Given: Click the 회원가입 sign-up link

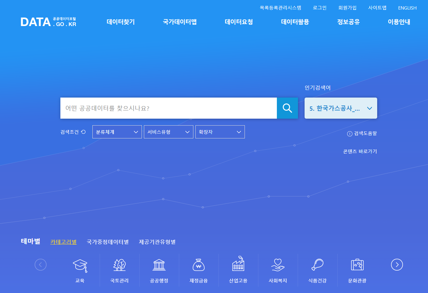Looking at the screenshot, I should coord(347,8).
